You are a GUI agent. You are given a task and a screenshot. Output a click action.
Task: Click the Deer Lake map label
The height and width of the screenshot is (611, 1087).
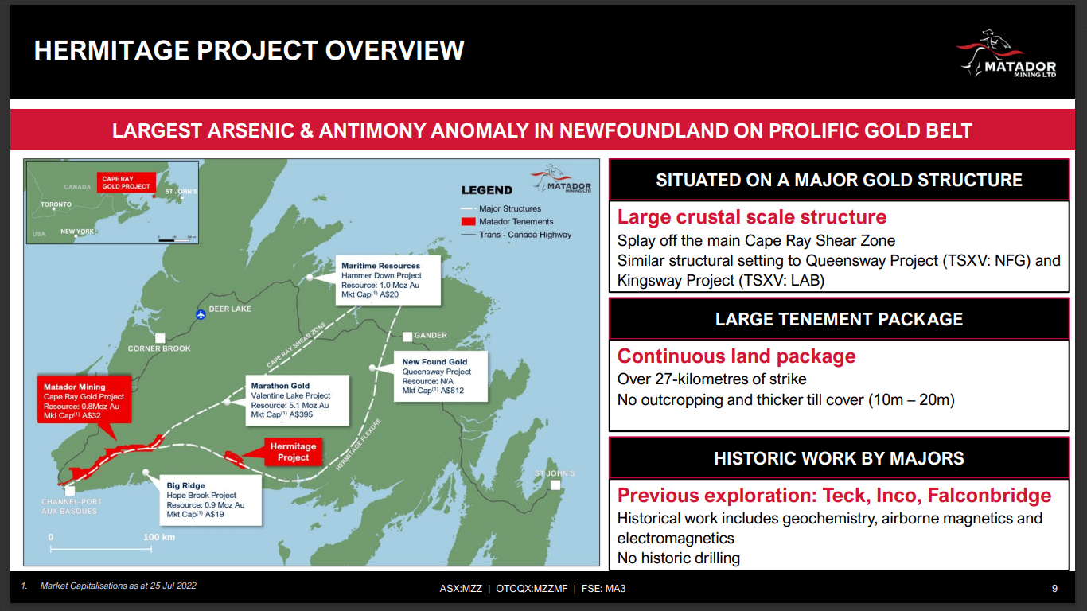(230, 309)
